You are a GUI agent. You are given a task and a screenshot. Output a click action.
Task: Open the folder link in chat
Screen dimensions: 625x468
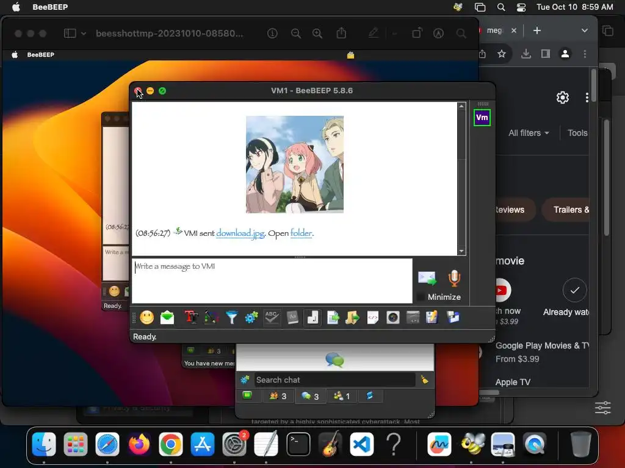pos(302,233)
